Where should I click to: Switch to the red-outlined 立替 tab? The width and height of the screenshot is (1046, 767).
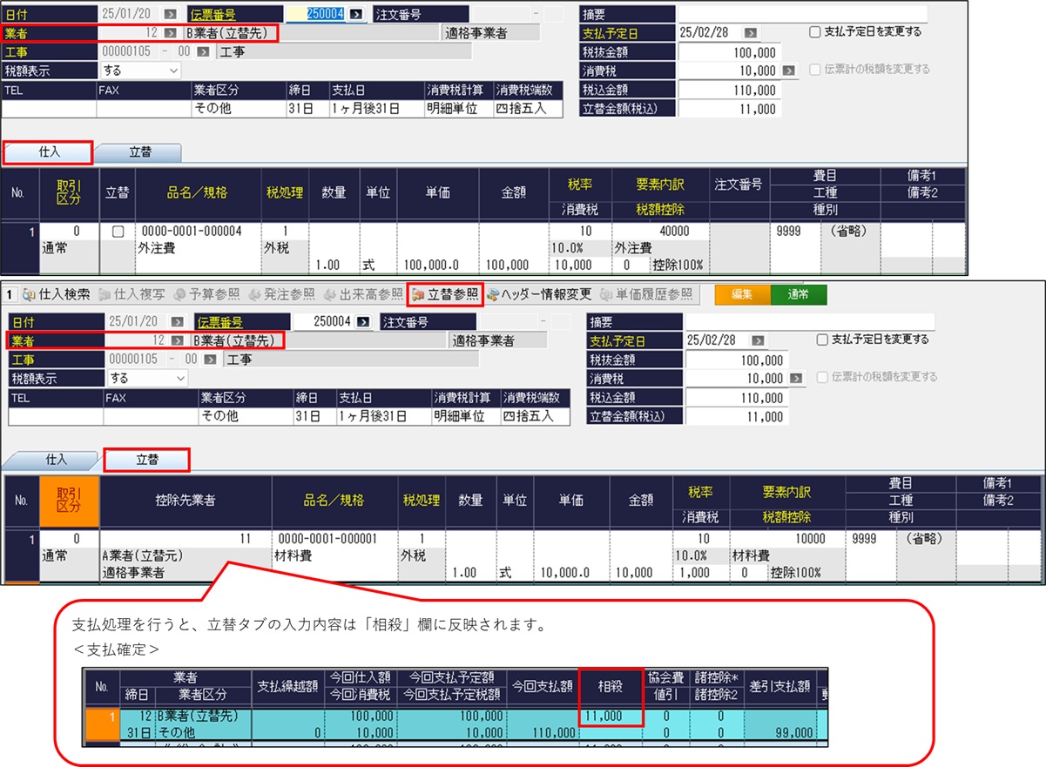tap(145, 459)
